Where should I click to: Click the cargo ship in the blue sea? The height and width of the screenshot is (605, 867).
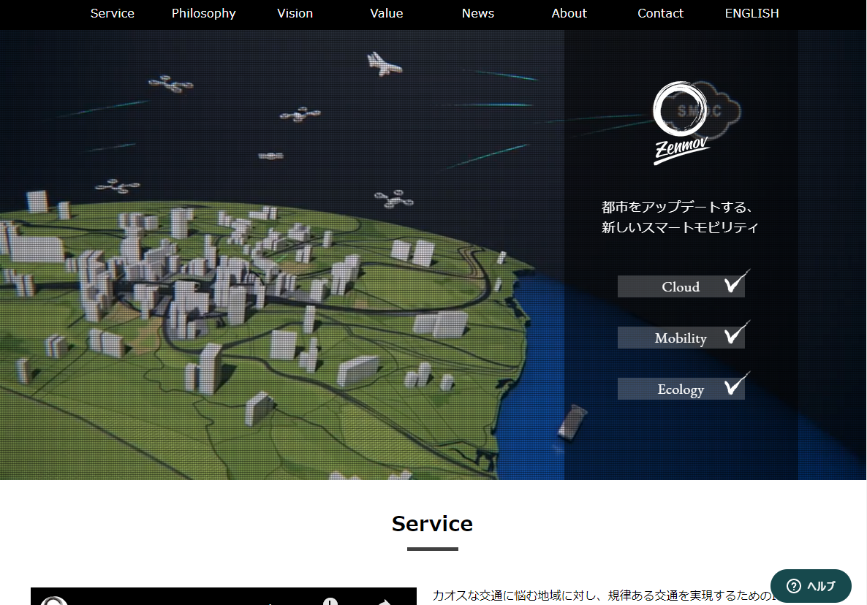571,422
